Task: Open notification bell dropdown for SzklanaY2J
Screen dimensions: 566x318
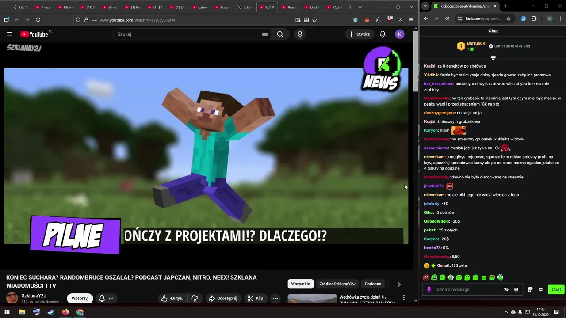Action: 106,298
